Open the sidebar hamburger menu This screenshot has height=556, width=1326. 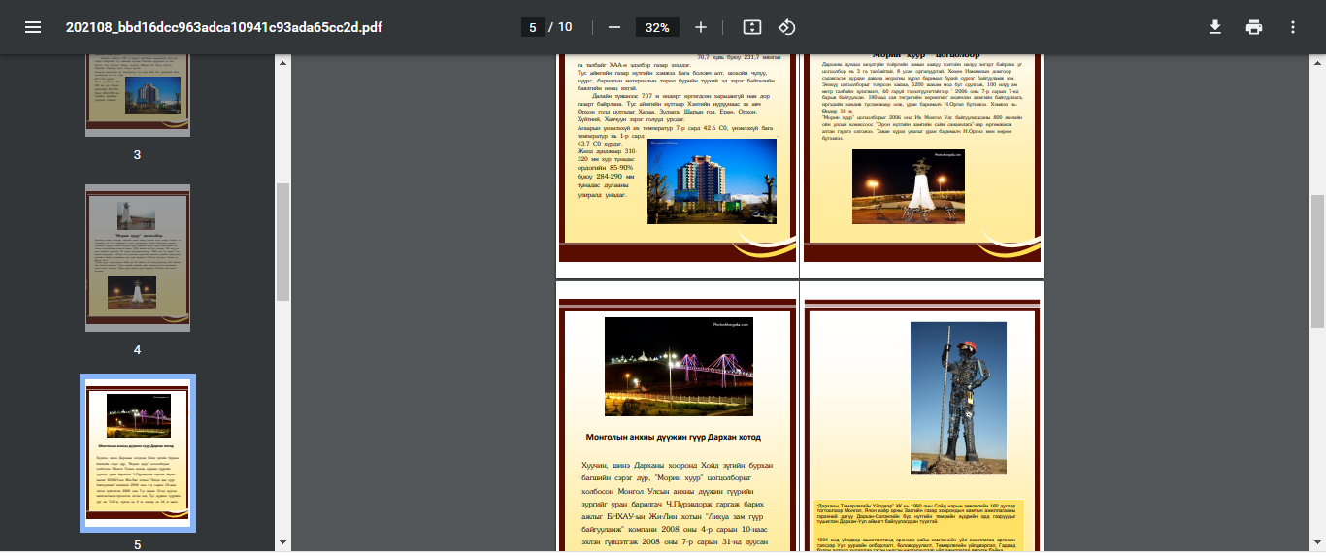click(33, 27)
